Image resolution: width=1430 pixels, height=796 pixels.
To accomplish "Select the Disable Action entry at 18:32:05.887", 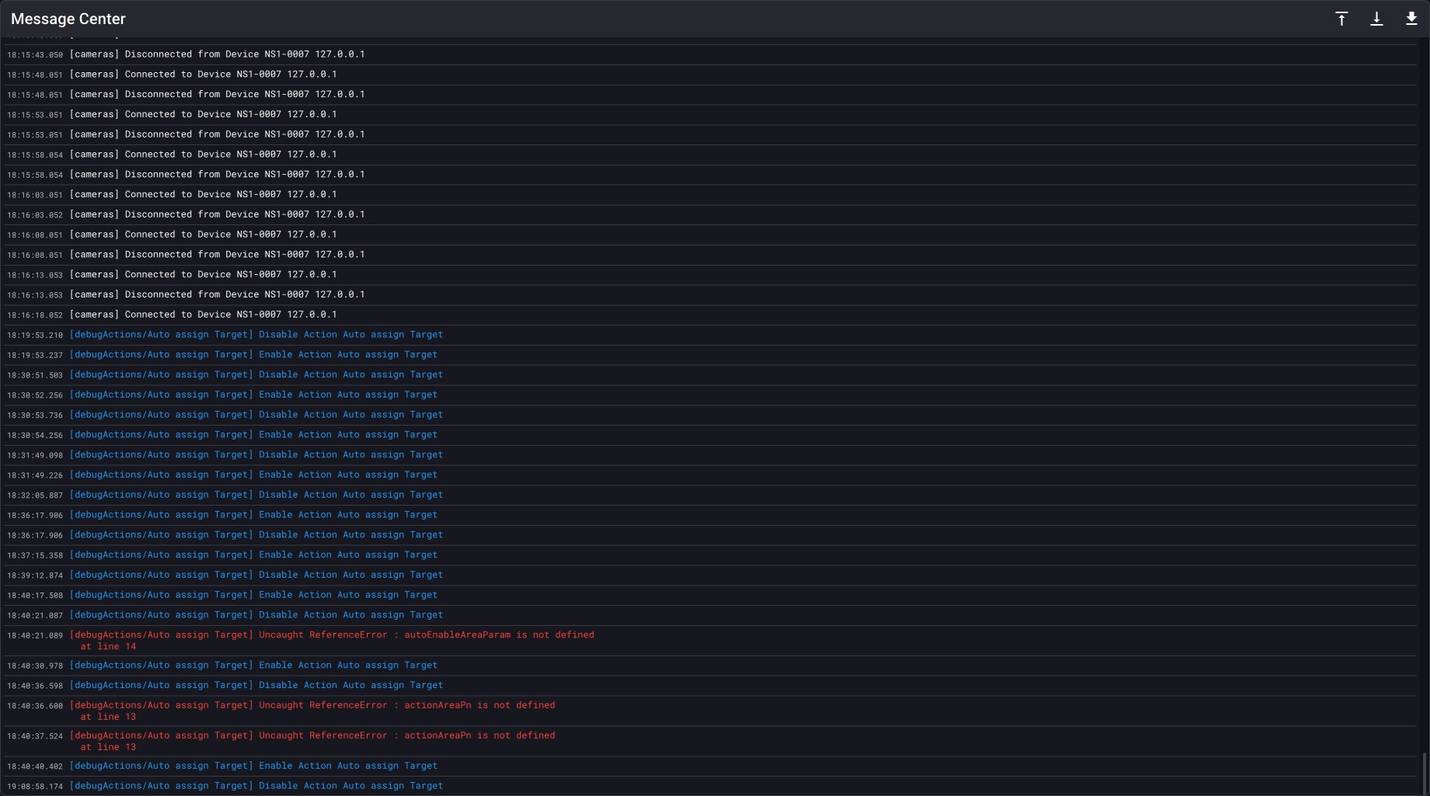I will coord(256,495).
